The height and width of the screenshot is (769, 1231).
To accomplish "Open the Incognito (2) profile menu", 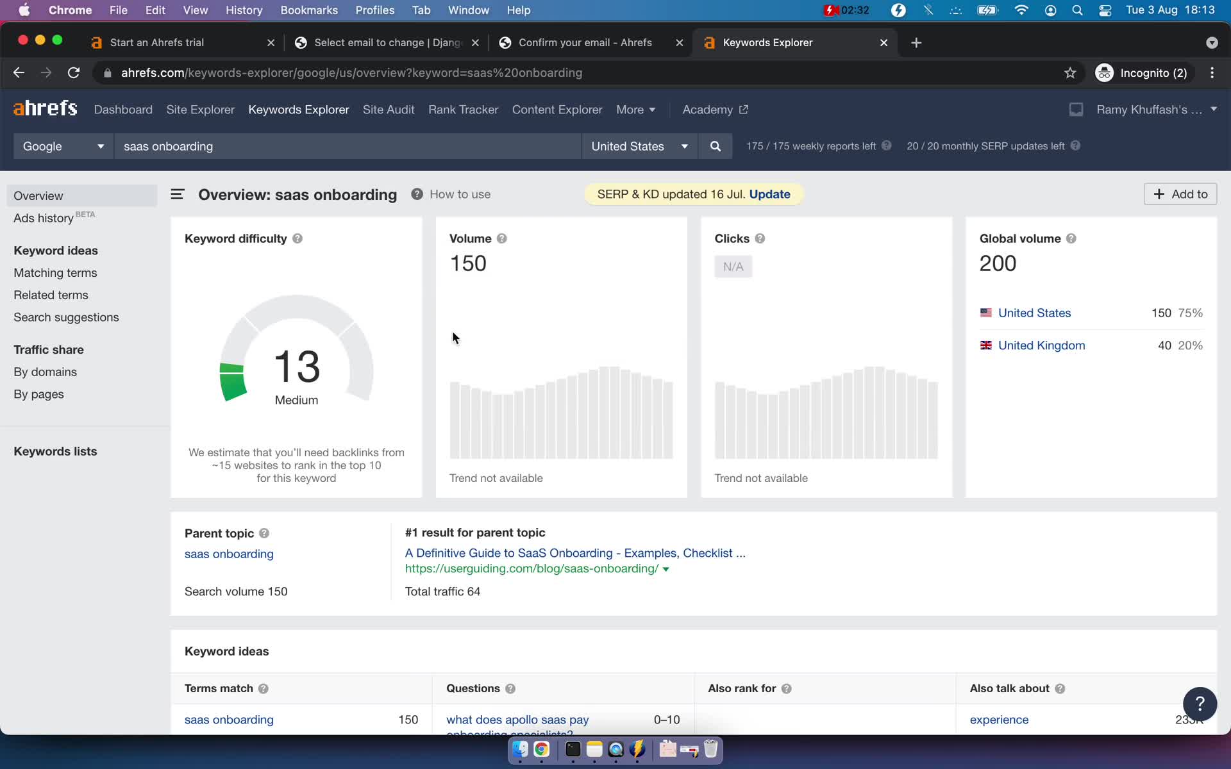I will tap(1143, 73).
